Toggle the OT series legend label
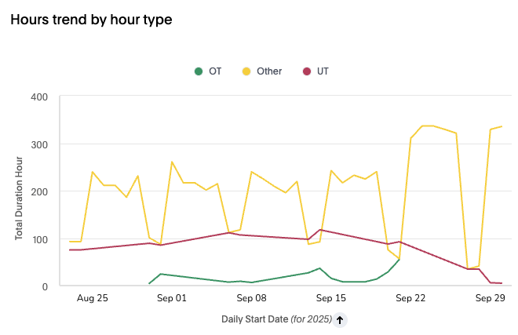 pyautogui.click(x=215, y=71)
